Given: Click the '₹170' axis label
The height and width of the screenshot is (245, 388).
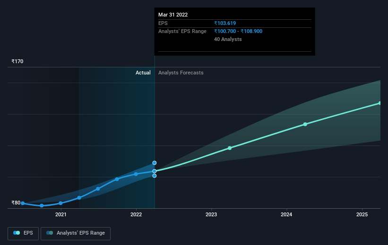Looking at the screenshot, I should tap(17, 61).
